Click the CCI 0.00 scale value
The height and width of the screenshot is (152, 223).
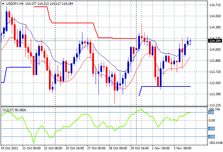(212, 121)
